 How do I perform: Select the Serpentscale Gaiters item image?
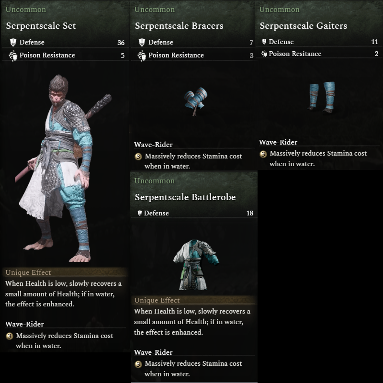coord(322,98)
